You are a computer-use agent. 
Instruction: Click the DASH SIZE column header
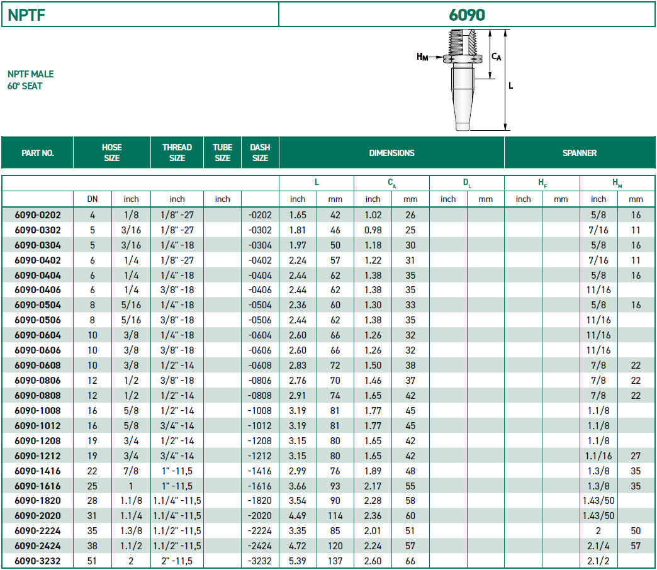click(x=260, y=153)
